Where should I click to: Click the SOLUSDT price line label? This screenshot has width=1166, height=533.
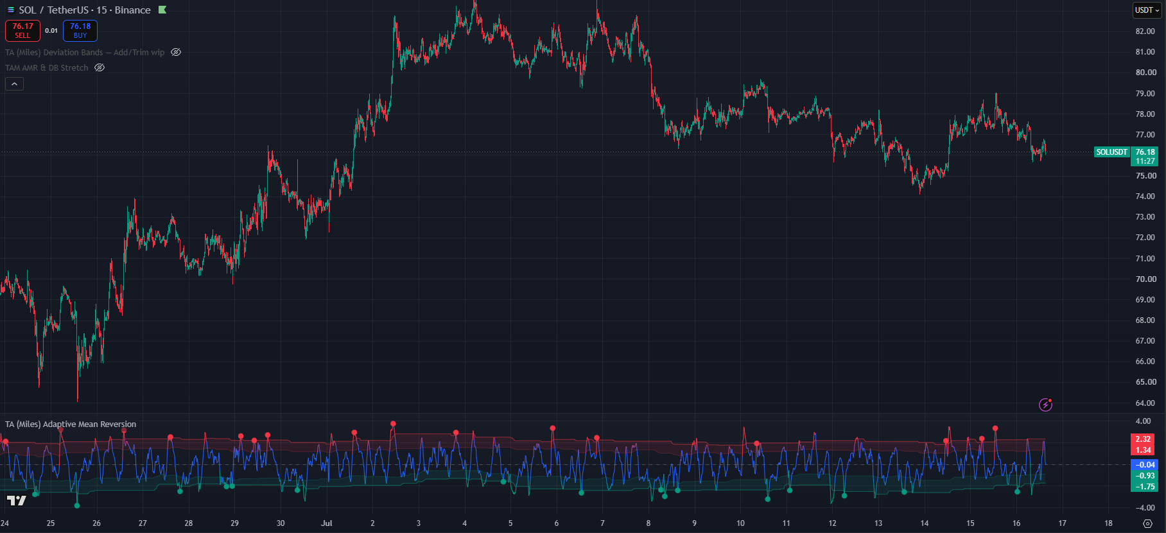click(x=1112, y=152)
